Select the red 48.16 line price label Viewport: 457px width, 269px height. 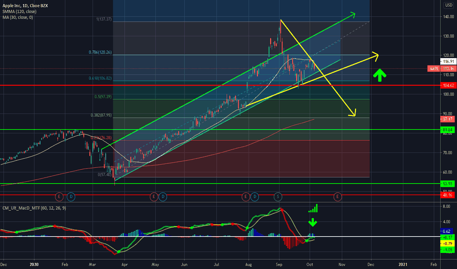[x=447, y=195]
